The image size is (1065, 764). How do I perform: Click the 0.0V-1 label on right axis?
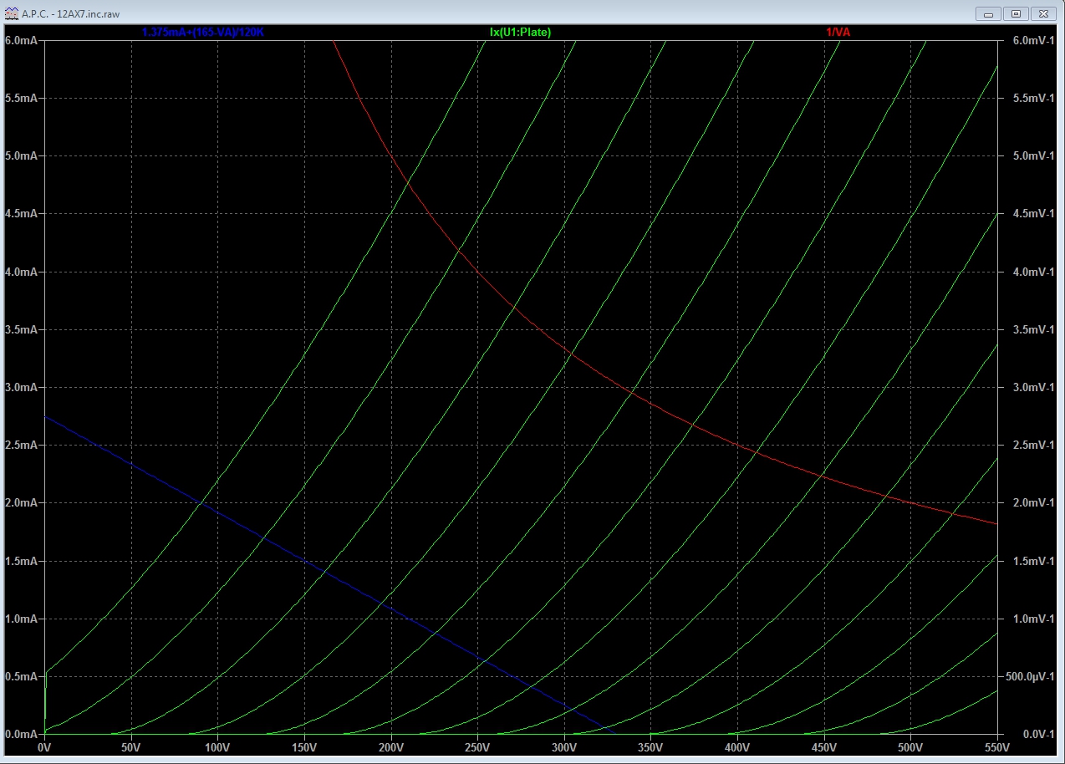1024,735
